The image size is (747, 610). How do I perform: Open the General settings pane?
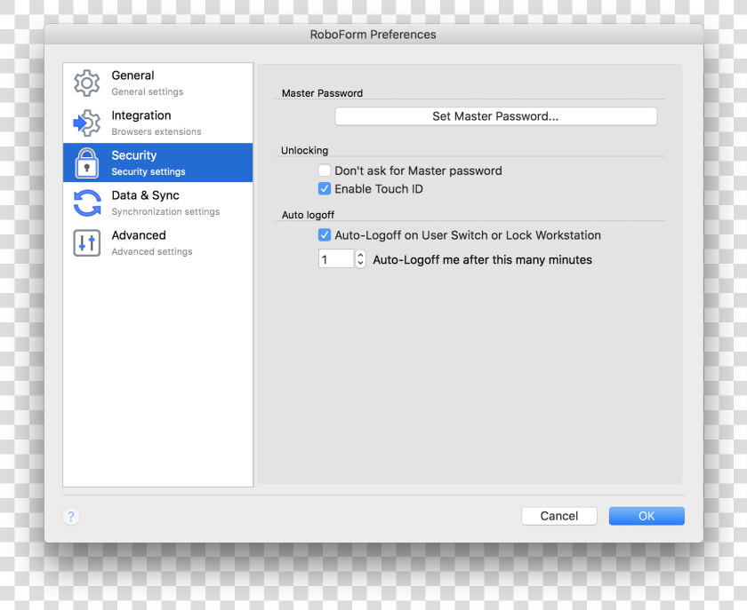[157, 83]
